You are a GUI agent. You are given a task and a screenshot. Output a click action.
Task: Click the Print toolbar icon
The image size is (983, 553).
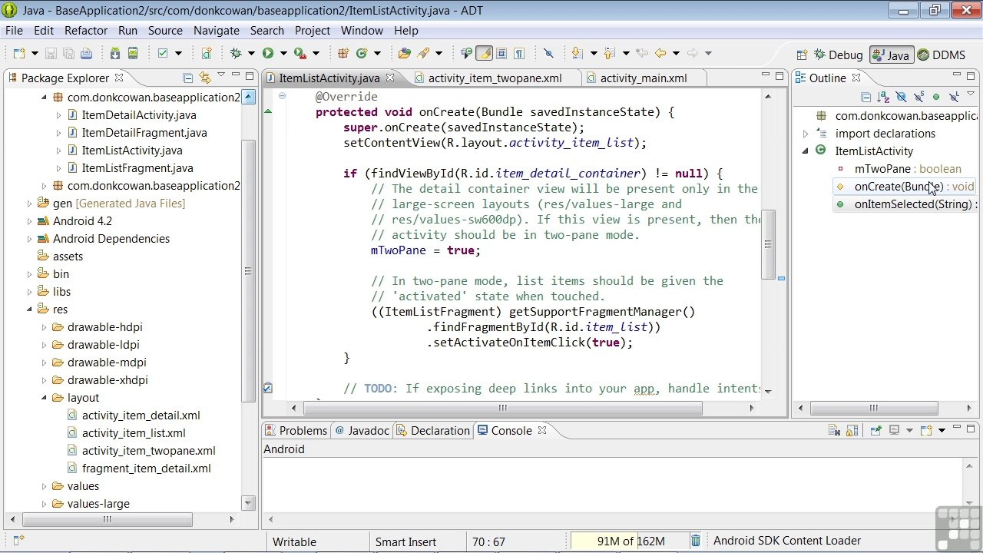coord(86,53)
